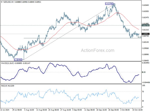Click the MACD scale value -0.004406
Screen dimensions: 150x112
pyautogui.click(x=146, y=82)
